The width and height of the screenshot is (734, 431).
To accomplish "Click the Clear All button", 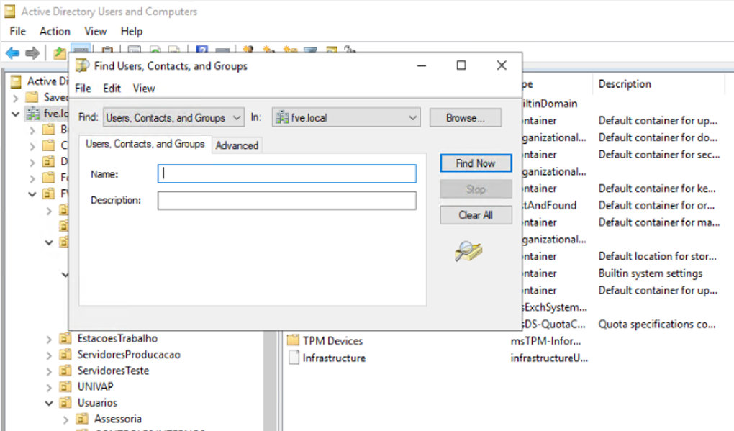I will coord(476,215).
